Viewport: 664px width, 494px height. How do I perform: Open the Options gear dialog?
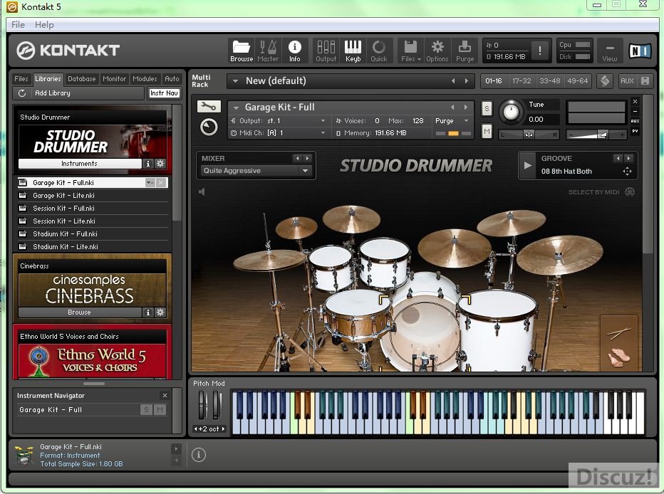(x=437, y=51)
